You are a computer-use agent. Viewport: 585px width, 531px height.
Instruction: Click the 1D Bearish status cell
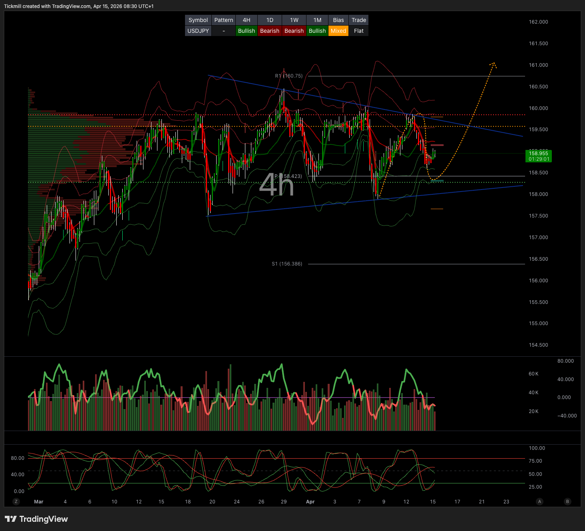tap(269, 31)
